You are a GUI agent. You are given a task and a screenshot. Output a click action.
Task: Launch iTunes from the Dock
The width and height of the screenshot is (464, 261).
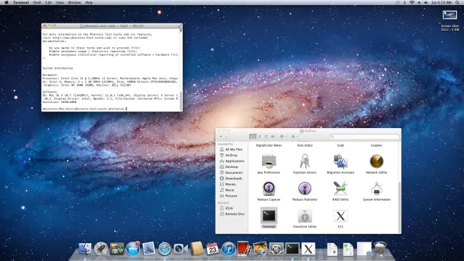tap(228, 249)
